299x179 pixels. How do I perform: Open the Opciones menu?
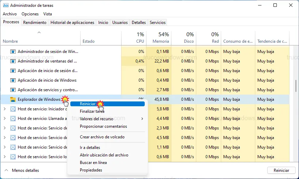click(x=30, y=14)
